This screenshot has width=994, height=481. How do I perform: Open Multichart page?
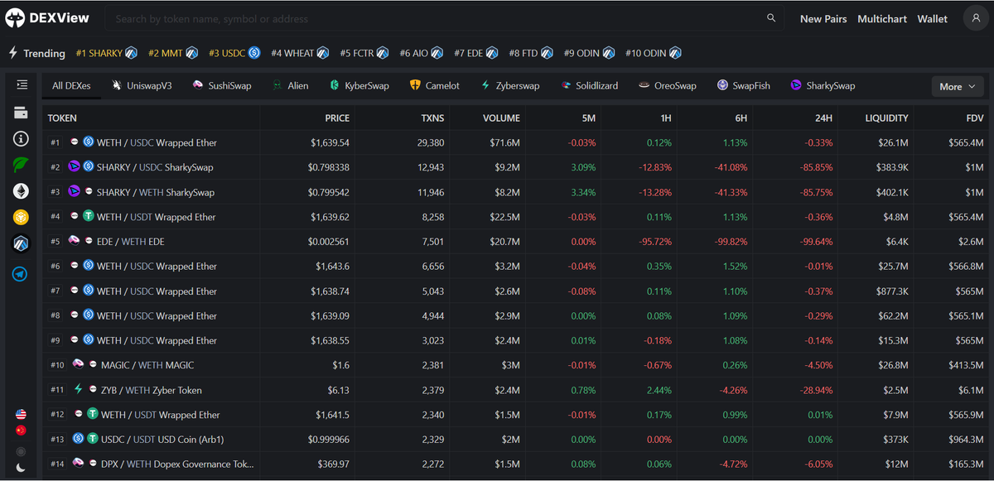coord(882,18)
